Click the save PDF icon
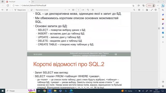This screenshot has width=166, height=93. pos(143,10)
